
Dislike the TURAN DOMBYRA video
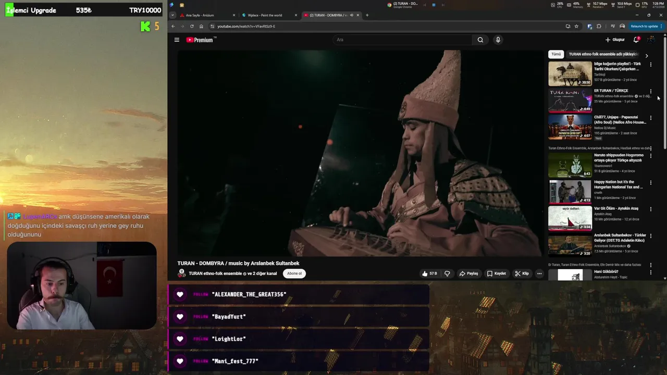[x=447, y=273]
